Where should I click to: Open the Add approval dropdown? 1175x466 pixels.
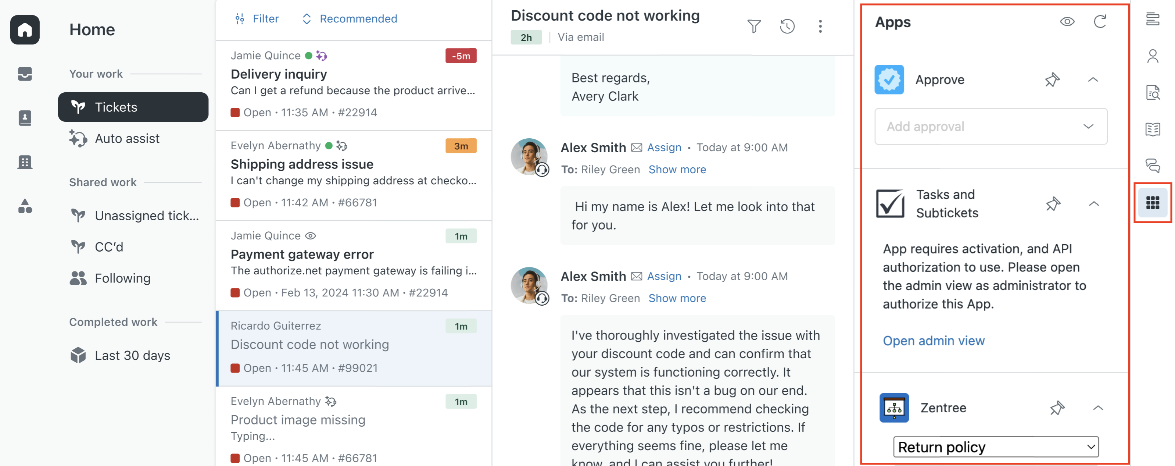coord(990,127)
